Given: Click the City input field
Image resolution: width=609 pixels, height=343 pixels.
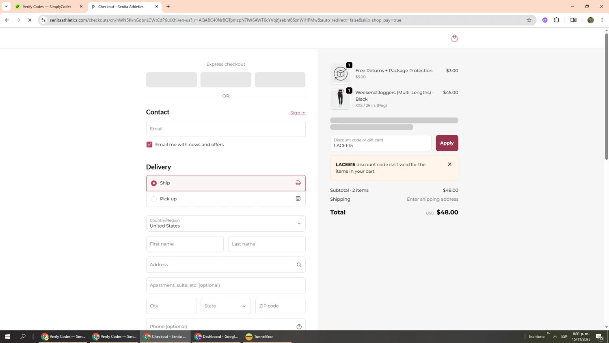Looking at the screenshot, I should coord(171,306).
